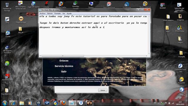Viewport: 188px width, 106px height.
Task: Launch the DAEMON Tools Lite shortcut
Action: [180, 68]
